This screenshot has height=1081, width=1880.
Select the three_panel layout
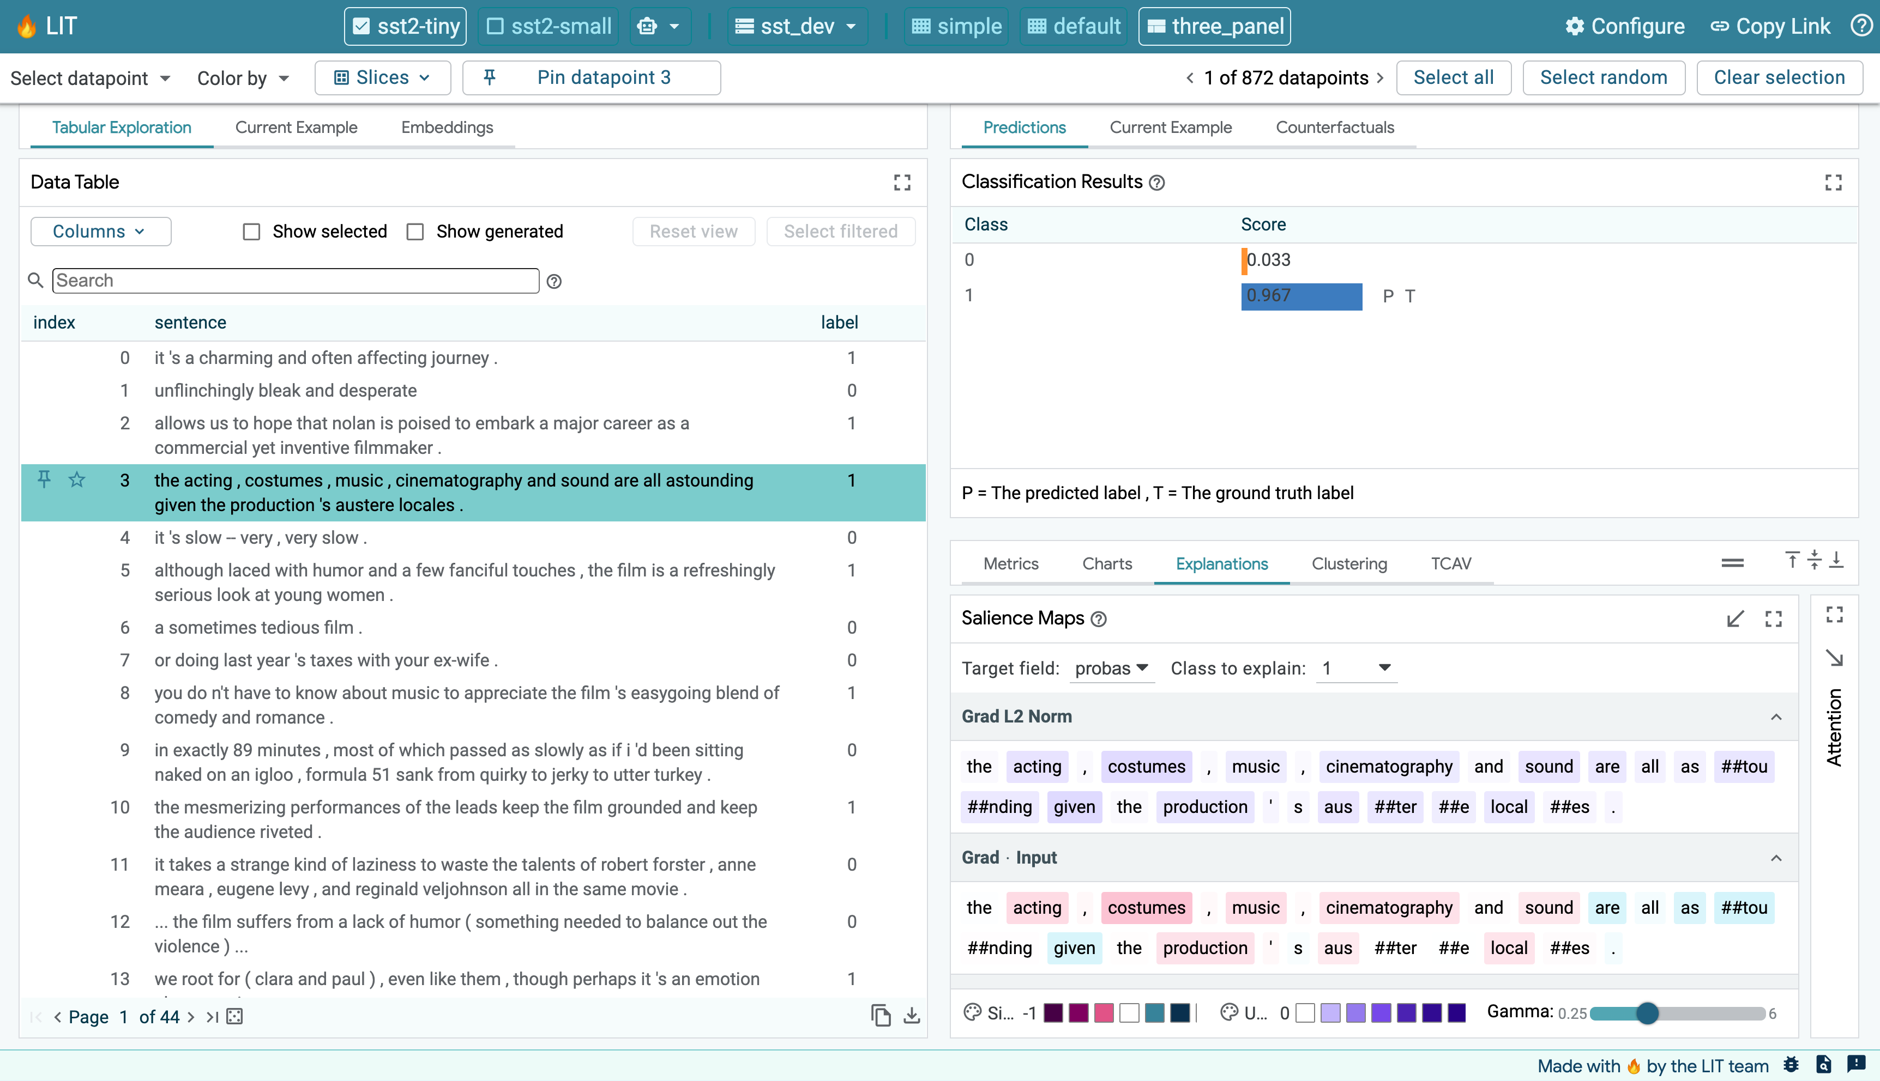point(1214,27)
